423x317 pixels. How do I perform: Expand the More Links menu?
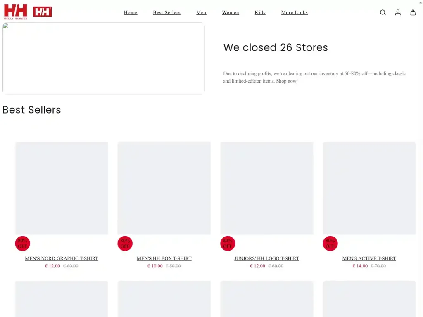point(294,12)
